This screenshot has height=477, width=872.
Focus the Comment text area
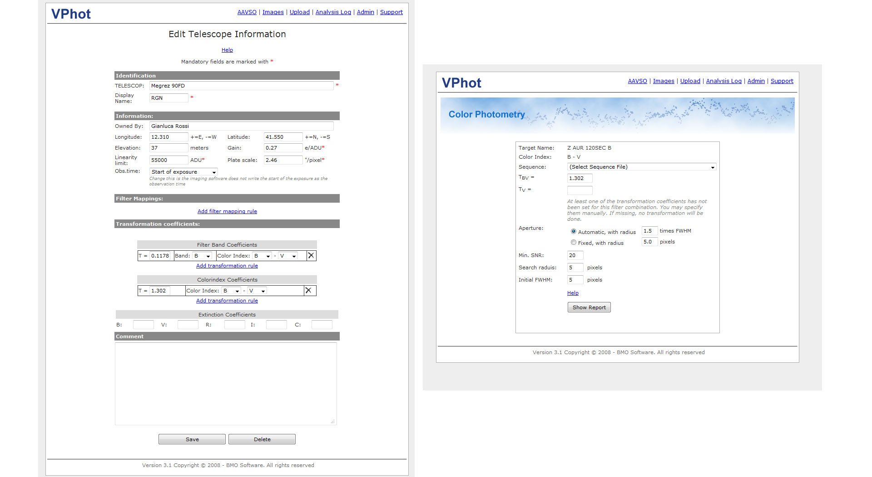tap(226, 384)
